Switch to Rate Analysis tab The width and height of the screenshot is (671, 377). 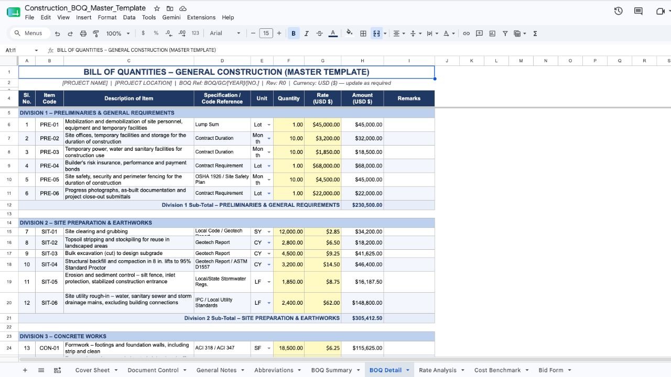(438, 370)
